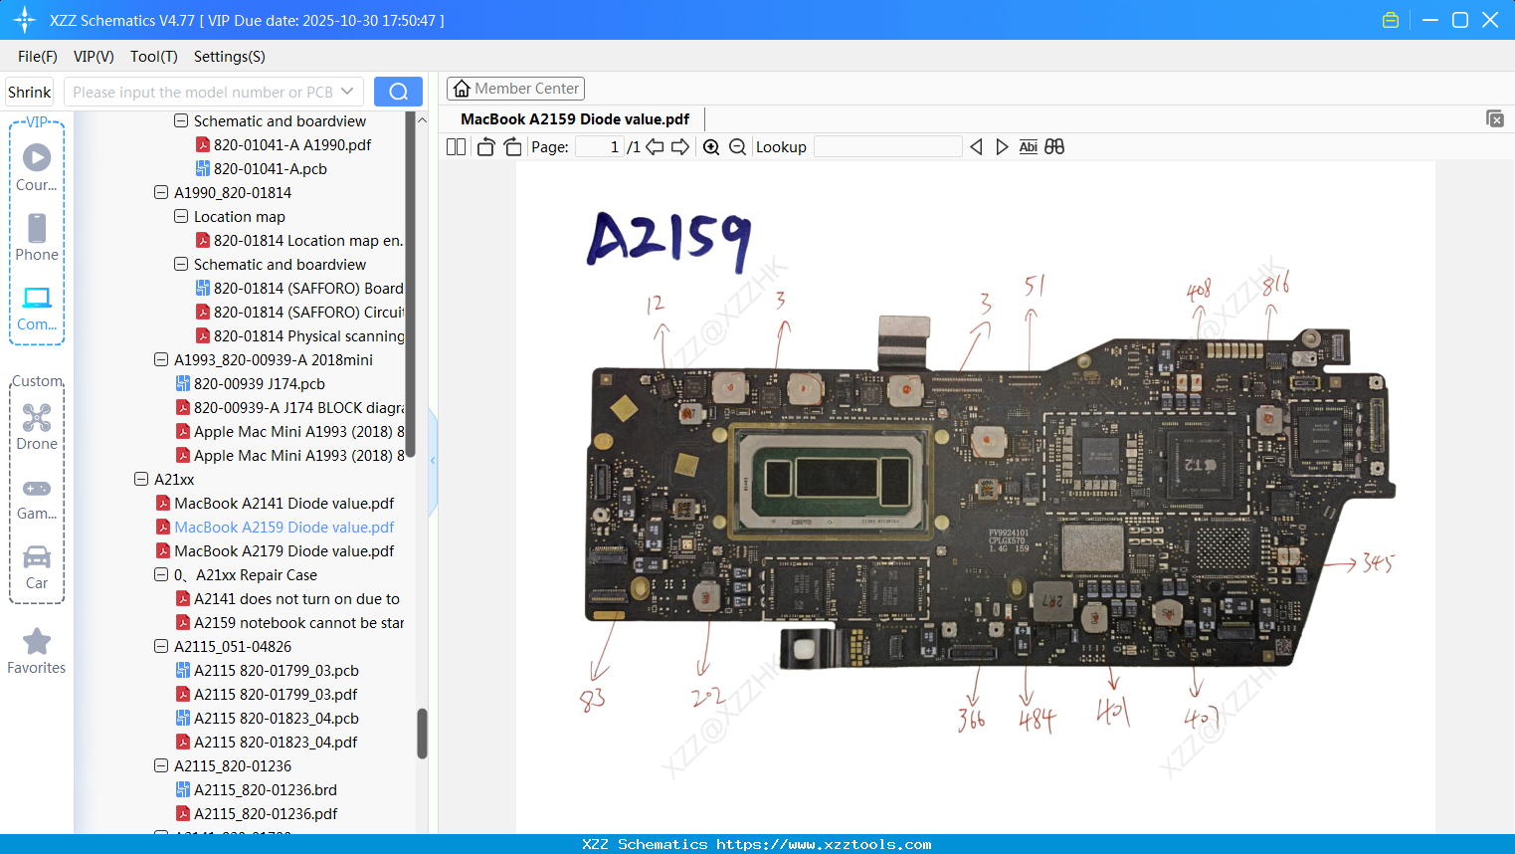Open A2159 notebook cannot be started case
Image resolution: width=1515 pixels, height=854 pixels.
coord(290,623)
